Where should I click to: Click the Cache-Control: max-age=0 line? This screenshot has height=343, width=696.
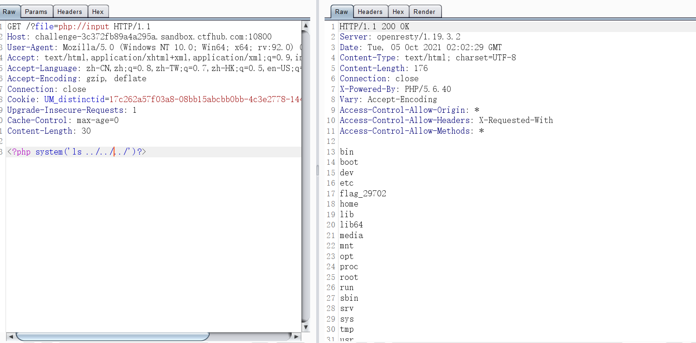[x=63, y=120]
